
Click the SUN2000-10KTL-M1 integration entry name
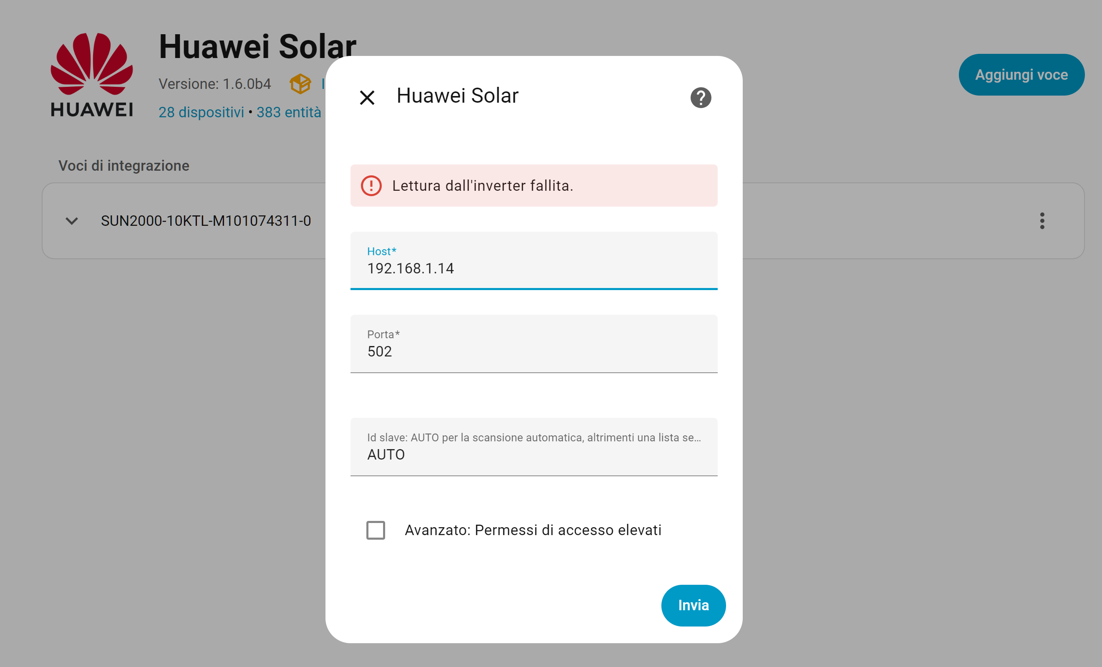pos(206,221)
